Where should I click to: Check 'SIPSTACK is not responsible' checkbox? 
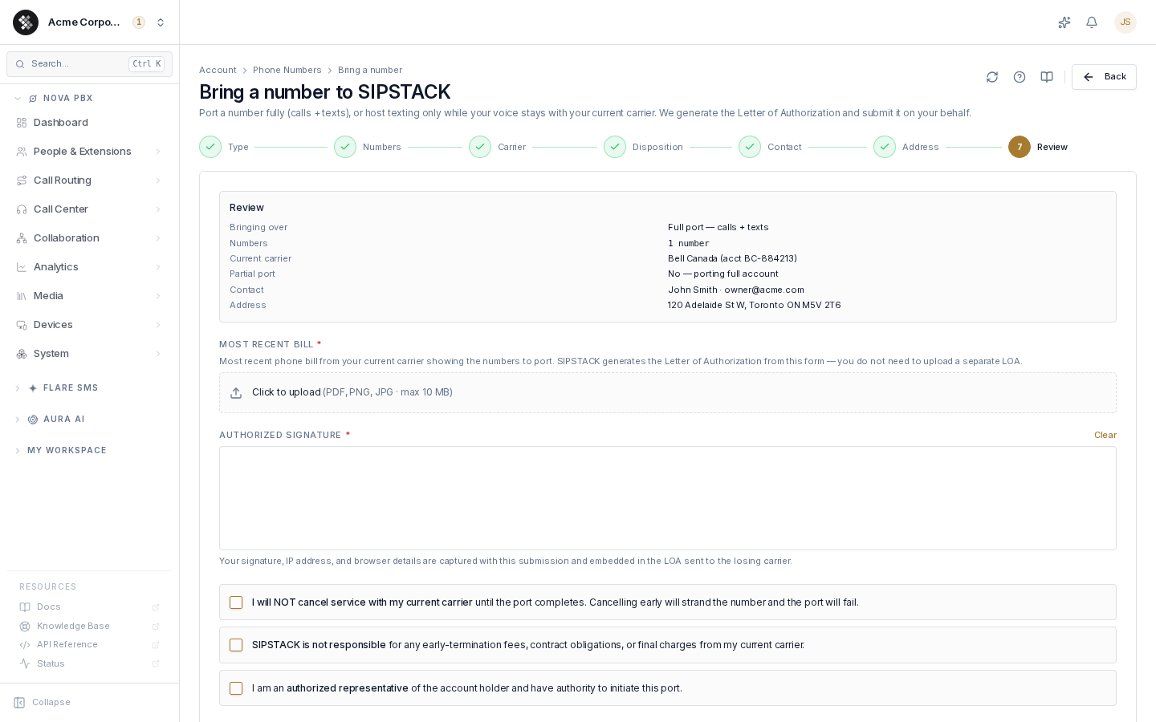click(x=236, y=645)
